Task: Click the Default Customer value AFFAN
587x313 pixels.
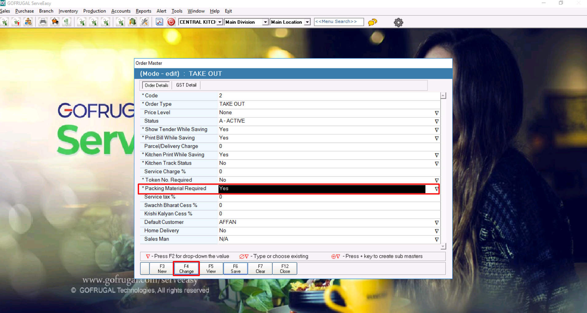Action: point(228,222)
